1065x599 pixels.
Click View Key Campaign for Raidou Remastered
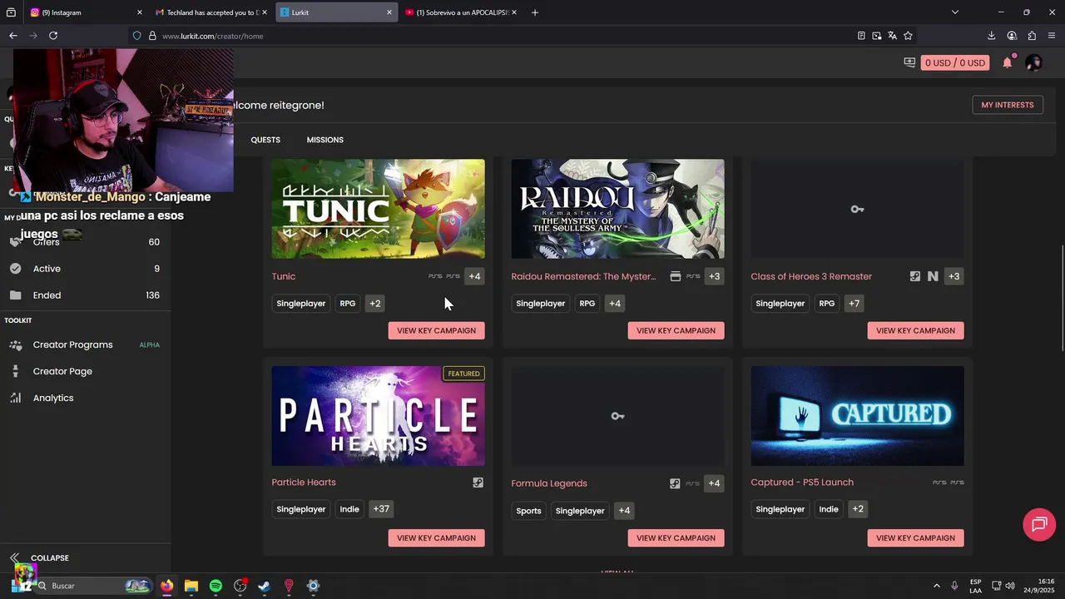(676, 330)
